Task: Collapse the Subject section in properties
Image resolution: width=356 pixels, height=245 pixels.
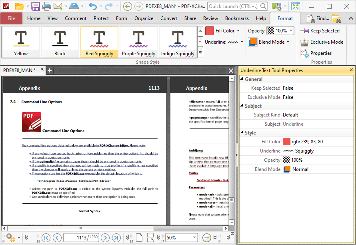Action: (x=242, y=106)
